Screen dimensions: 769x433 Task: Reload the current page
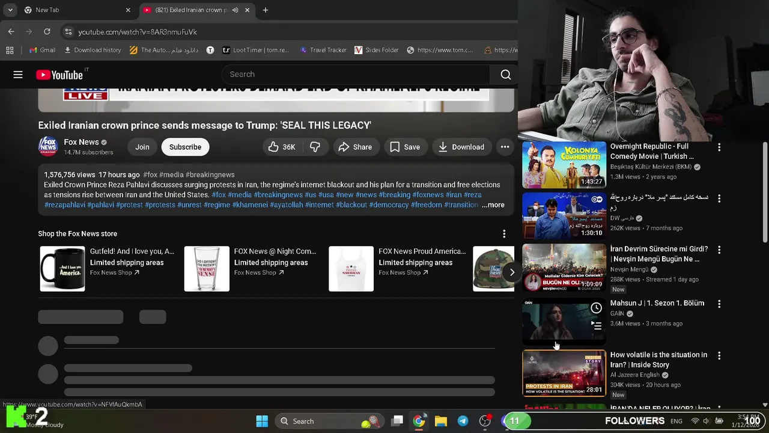[47, 31]
